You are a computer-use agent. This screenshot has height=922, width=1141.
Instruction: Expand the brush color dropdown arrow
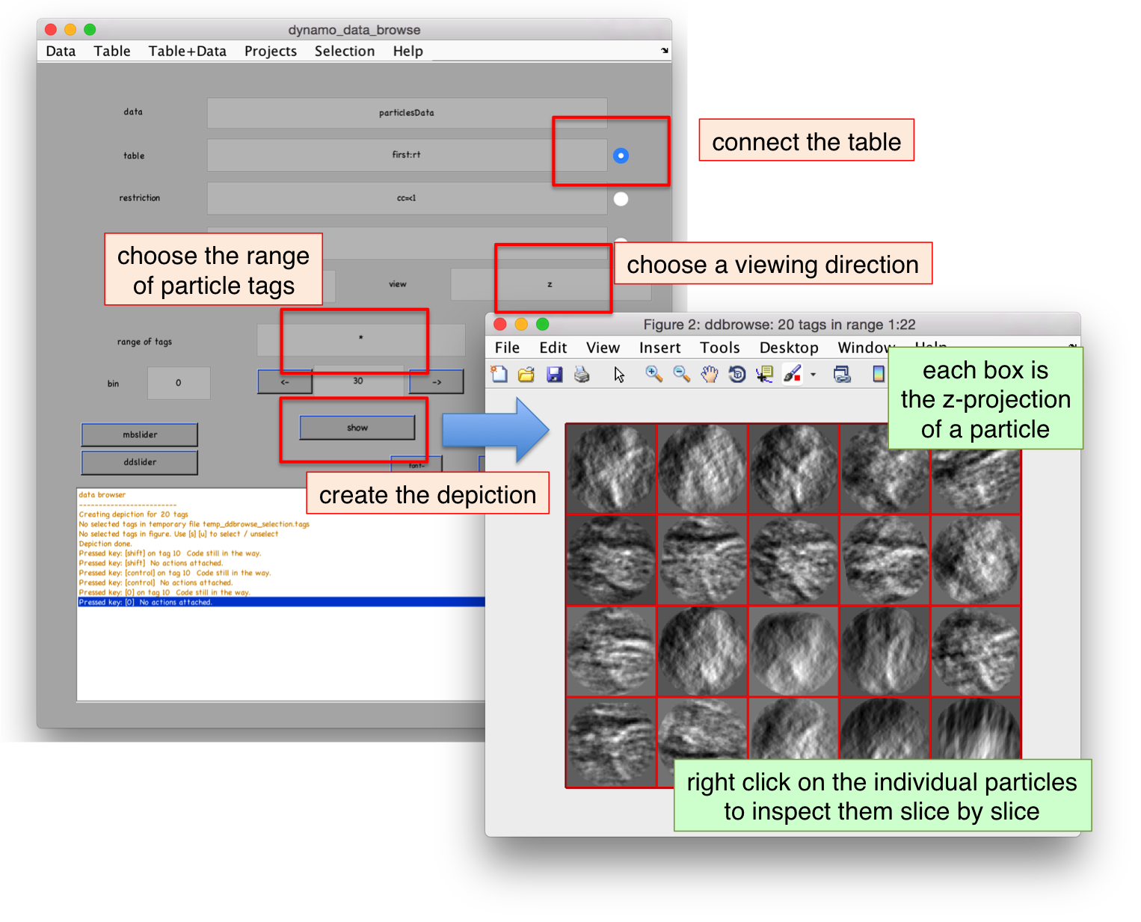tap(813, 375)
